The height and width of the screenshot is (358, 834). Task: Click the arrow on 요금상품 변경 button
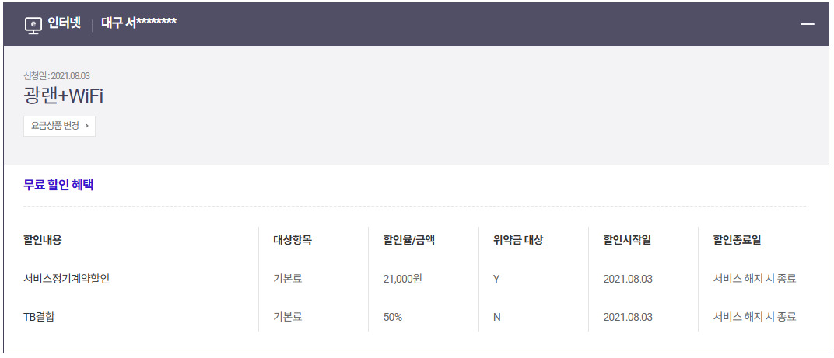click(86, 127)
